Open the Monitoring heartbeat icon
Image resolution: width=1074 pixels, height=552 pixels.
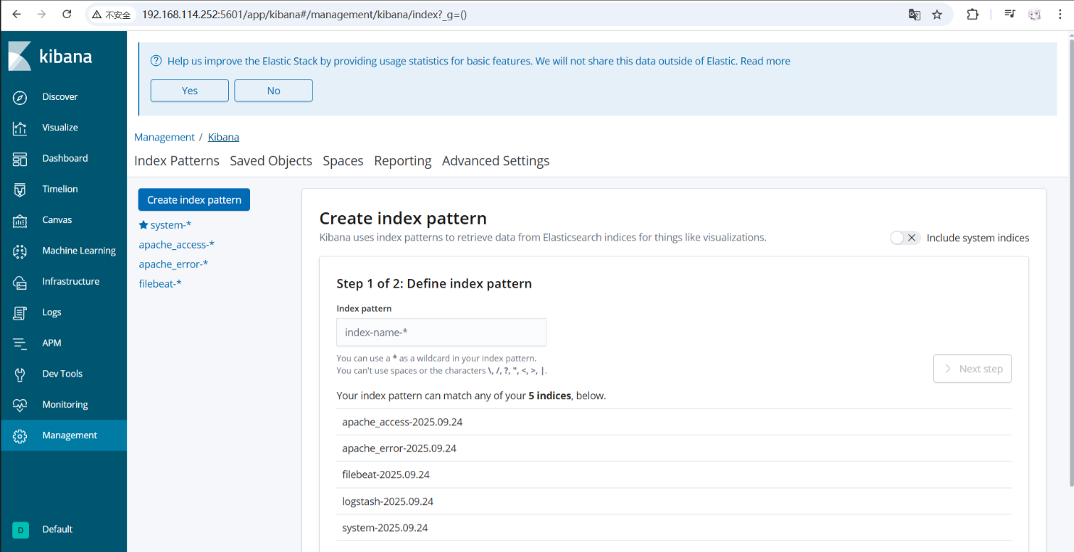20,405
